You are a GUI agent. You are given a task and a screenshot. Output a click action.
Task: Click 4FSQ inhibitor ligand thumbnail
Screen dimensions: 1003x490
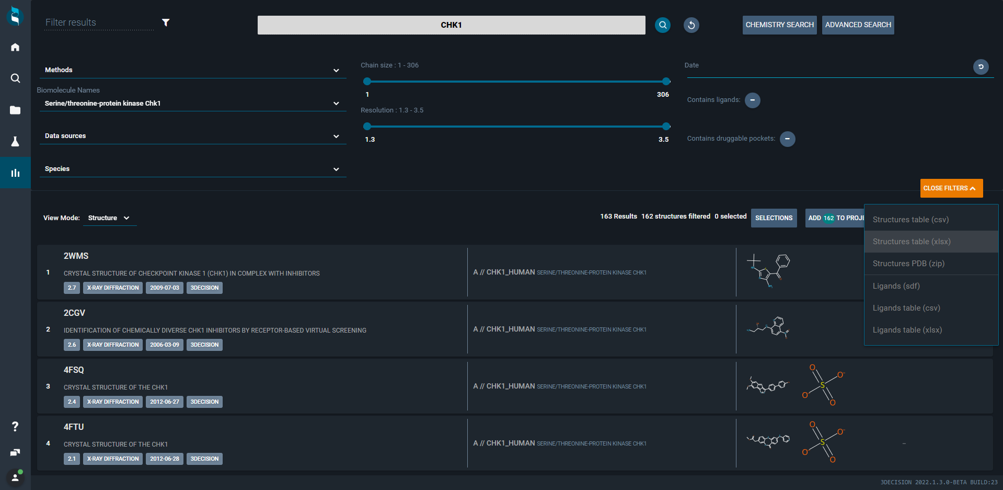[x=767, y=386]
